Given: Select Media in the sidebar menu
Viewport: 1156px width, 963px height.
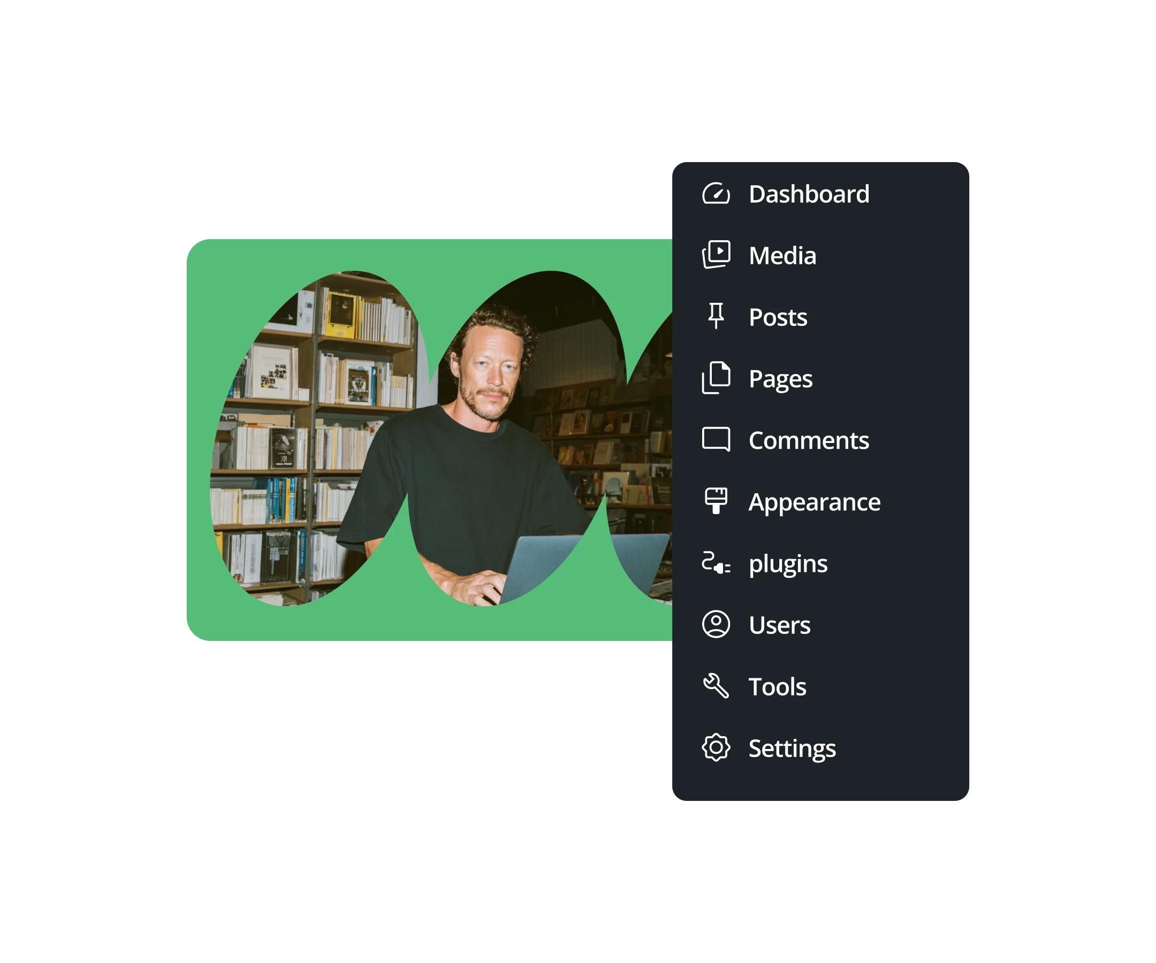Looking at the screenshot, I should (x=782, y=255).
